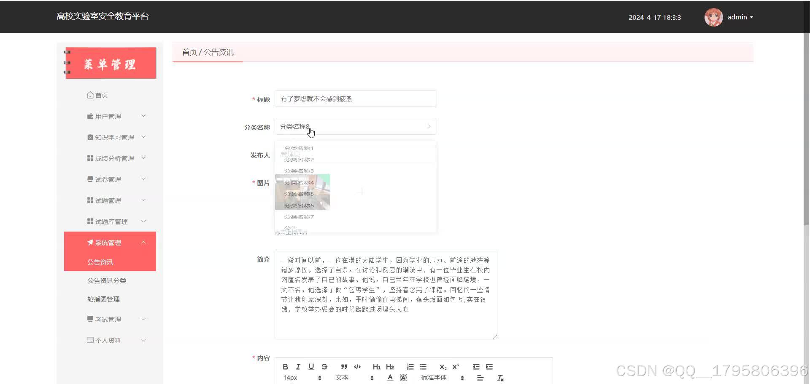Viewport: 810px width, 384px height.
Task: Expand the 成绩分析管理 menu
Action: [x=110, y=158]
